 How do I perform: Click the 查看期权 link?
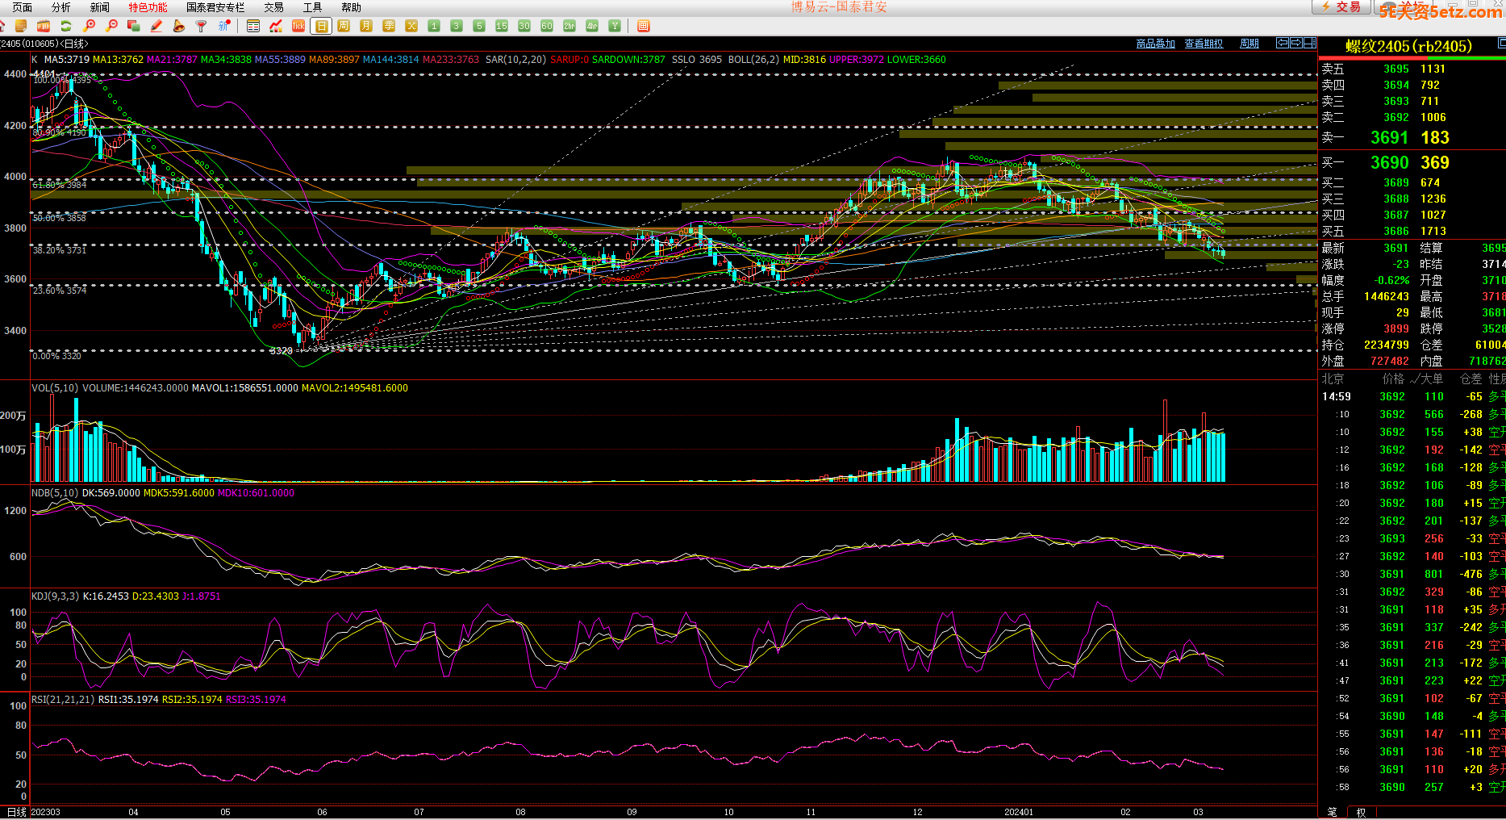pos(1204,44)
